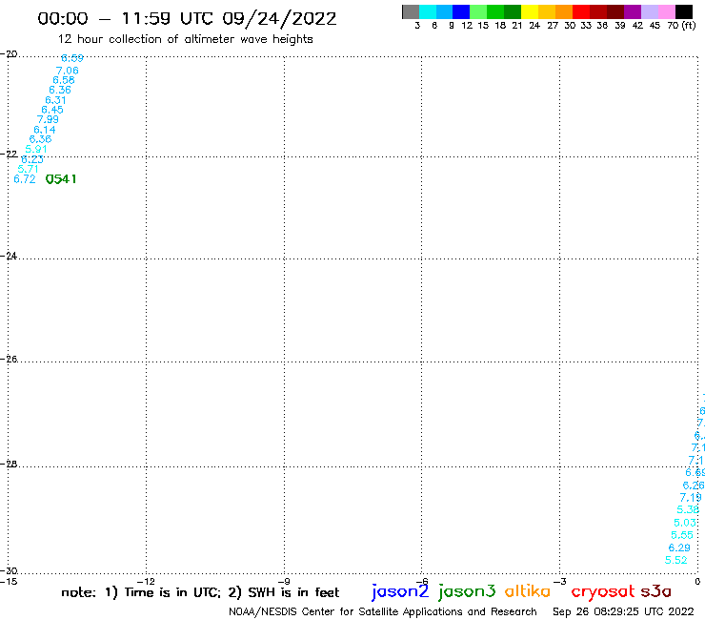
Task: Click the wave height value 5.55
Action: (682, 535)
